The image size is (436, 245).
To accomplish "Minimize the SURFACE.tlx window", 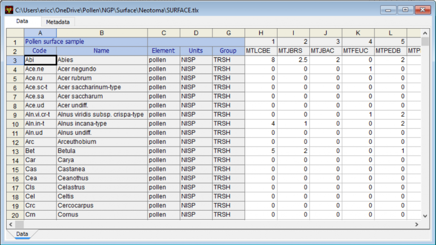I will coord(388,10).
